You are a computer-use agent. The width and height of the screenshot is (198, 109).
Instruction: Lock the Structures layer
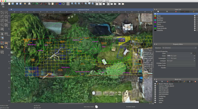click(x=197, y=26)
